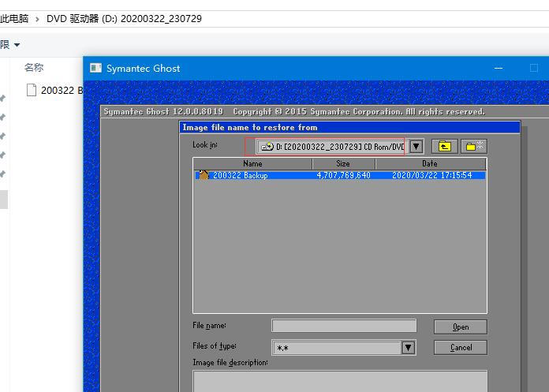Sort list by the Size column header
This screenshot has width=549, height=392.
343,163
